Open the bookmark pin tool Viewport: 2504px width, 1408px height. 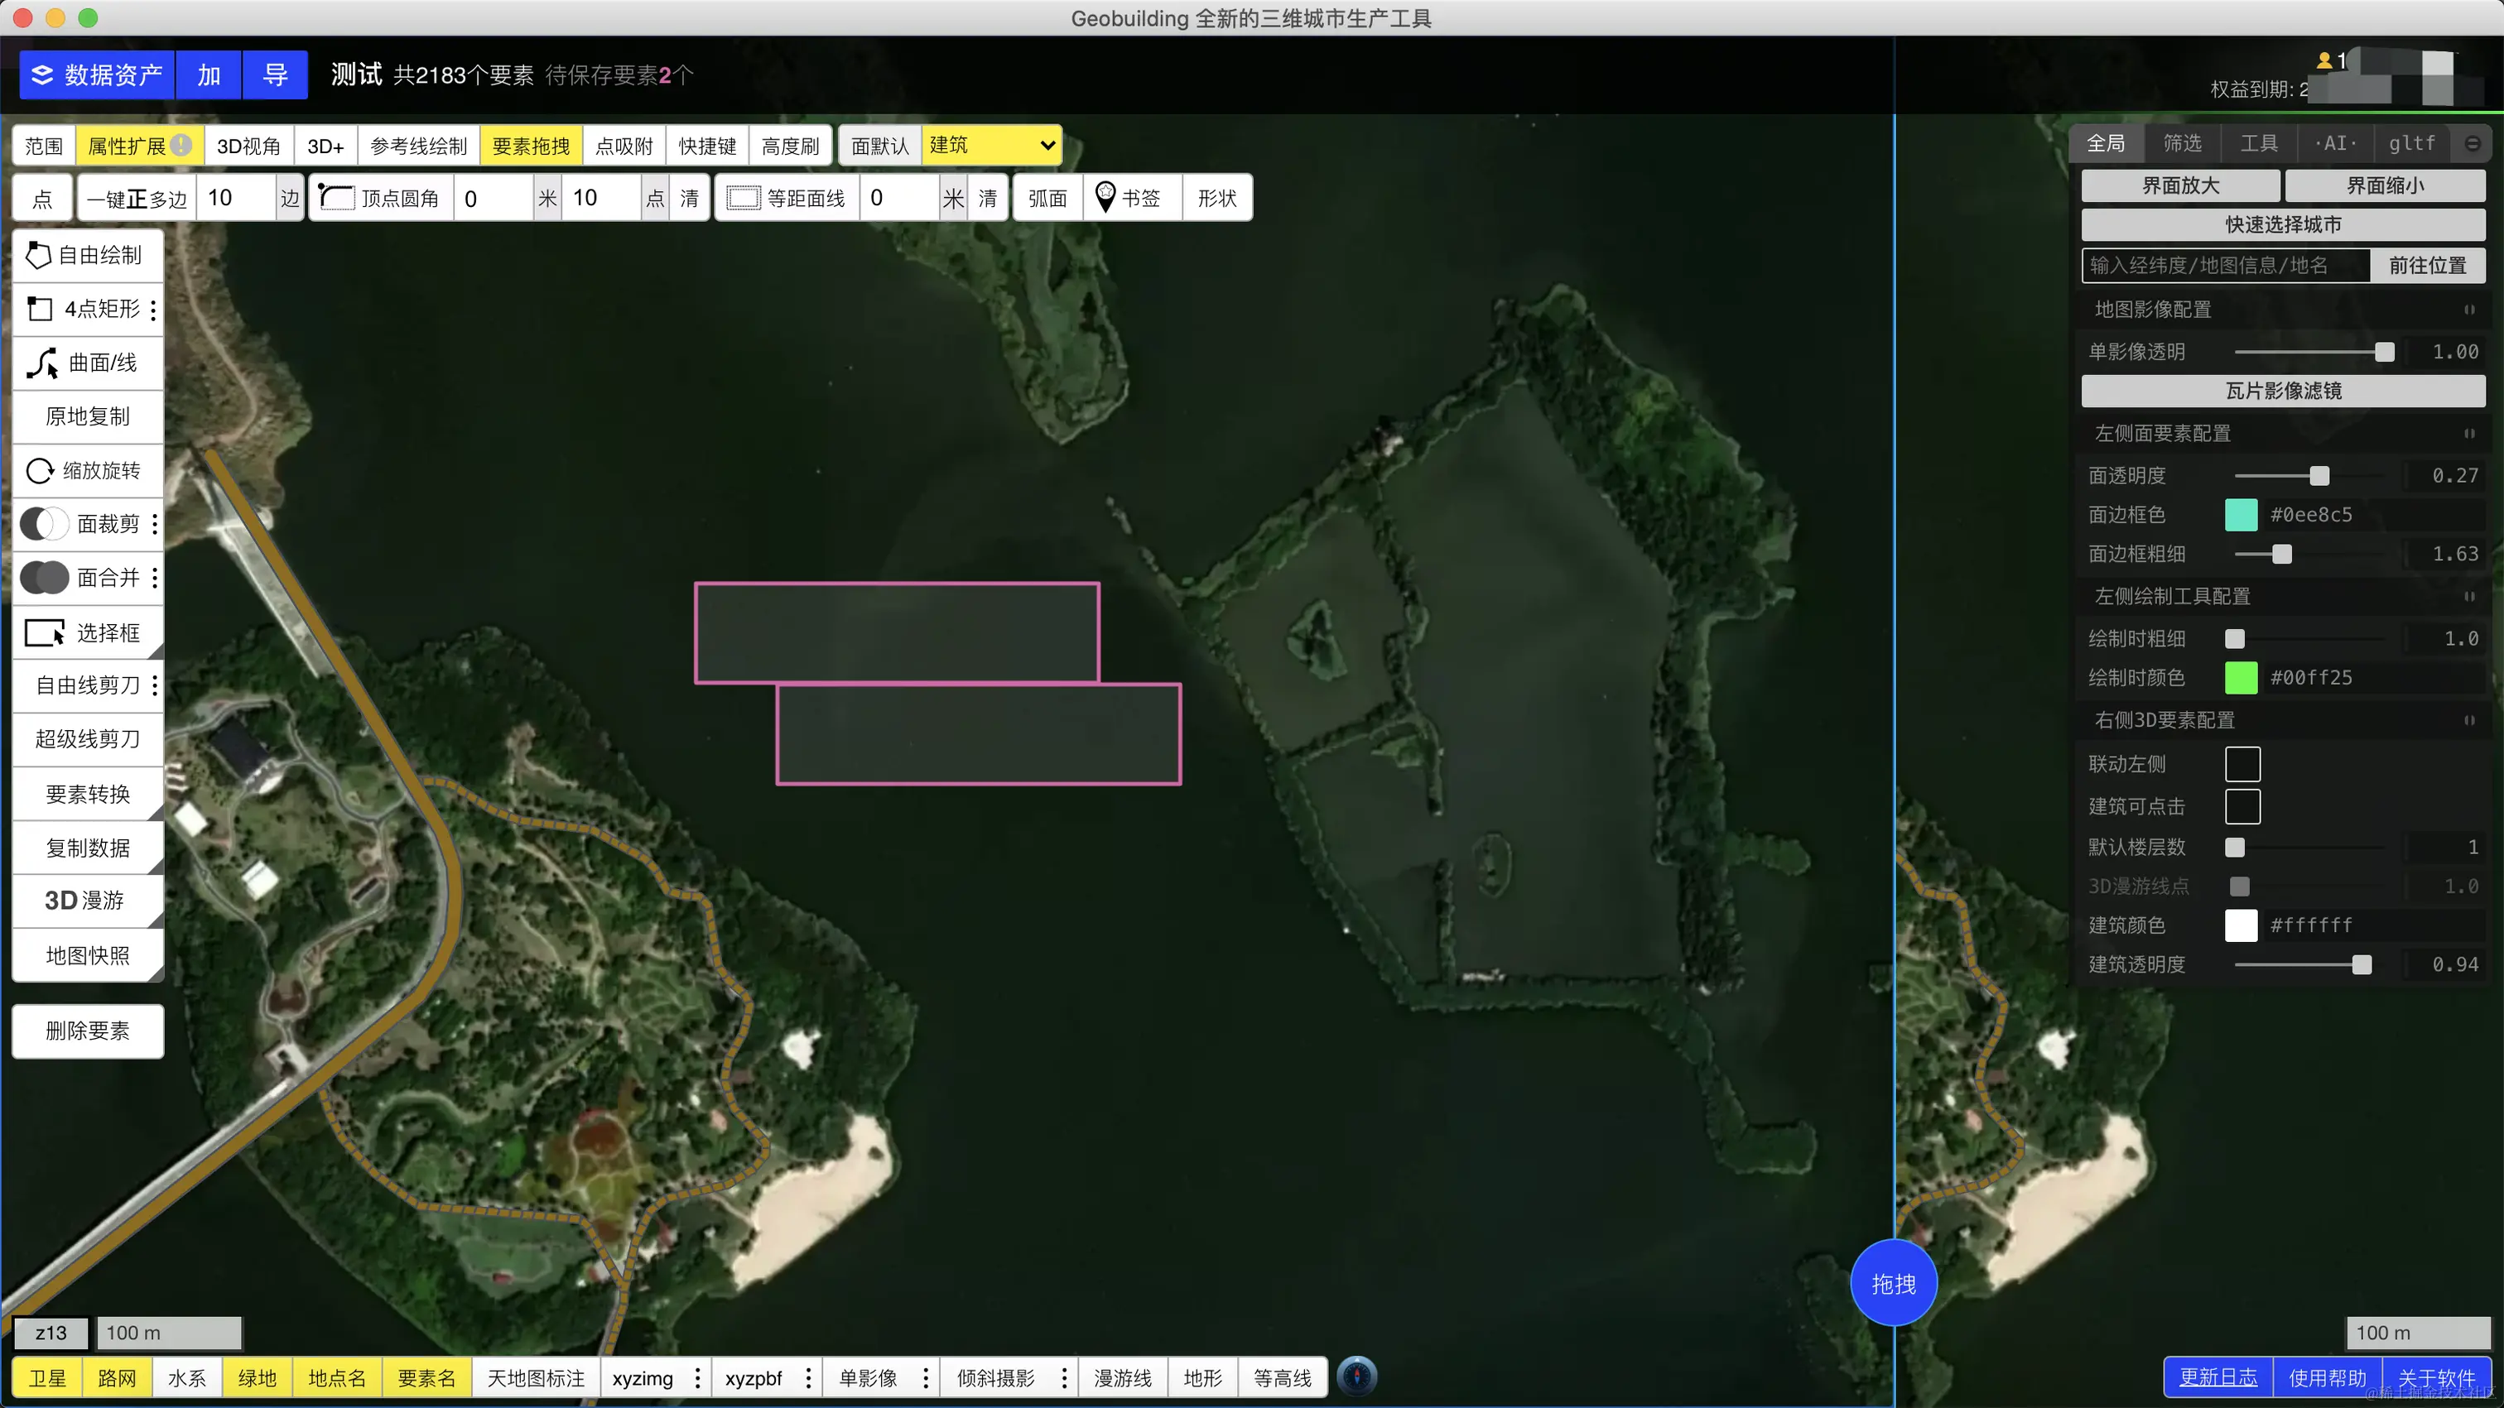[1129, 198]
